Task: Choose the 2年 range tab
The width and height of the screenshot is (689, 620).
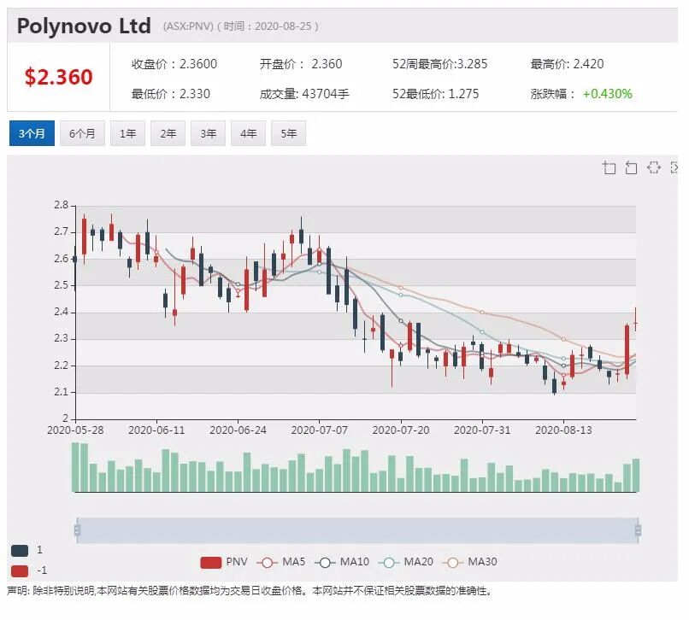Action: pos(168,133)
